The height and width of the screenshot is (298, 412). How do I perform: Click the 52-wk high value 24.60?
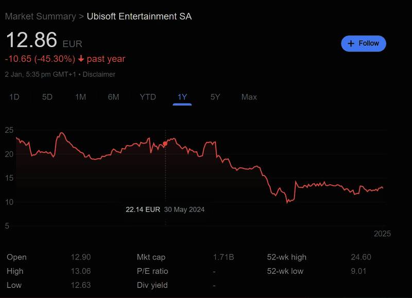tap(361, 257)
